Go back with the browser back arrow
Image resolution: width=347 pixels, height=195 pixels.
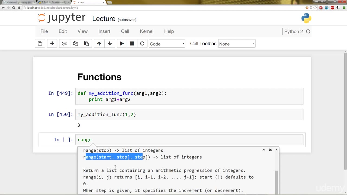point(3,8)
